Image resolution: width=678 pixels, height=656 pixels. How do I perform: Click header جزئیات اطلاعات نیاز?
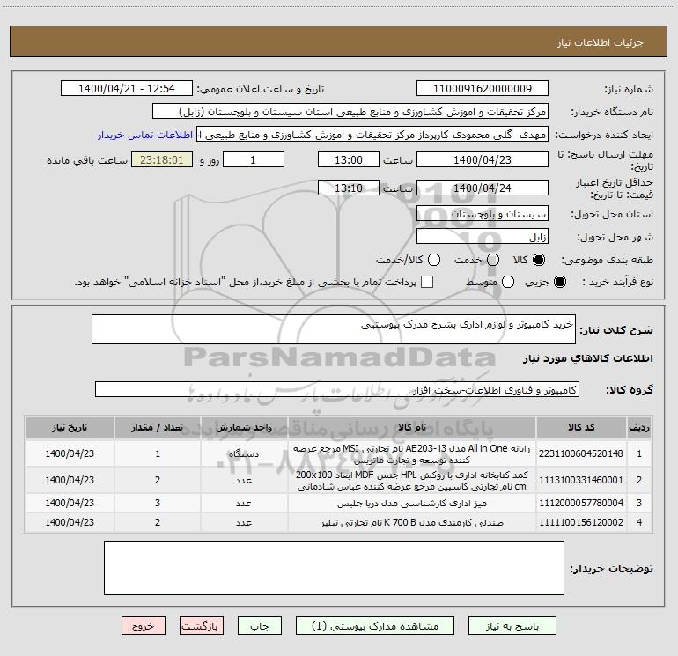(601, 42)
